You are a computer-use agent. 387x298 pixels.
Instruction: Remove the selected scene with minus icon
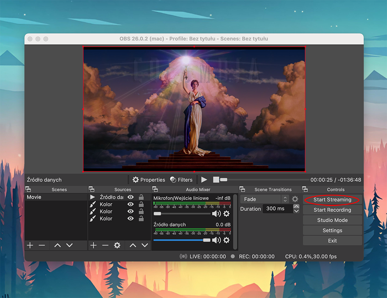[x=42, y=245]
